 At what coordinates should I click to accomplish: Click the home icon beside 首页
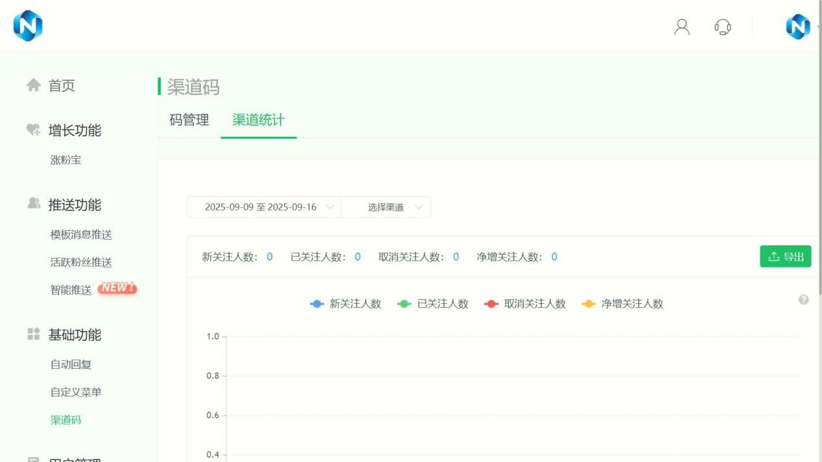point(33,86)
